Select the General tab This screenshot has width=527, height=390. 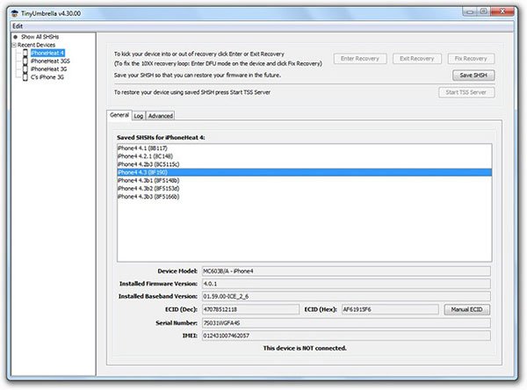click(x=119, y=115)
